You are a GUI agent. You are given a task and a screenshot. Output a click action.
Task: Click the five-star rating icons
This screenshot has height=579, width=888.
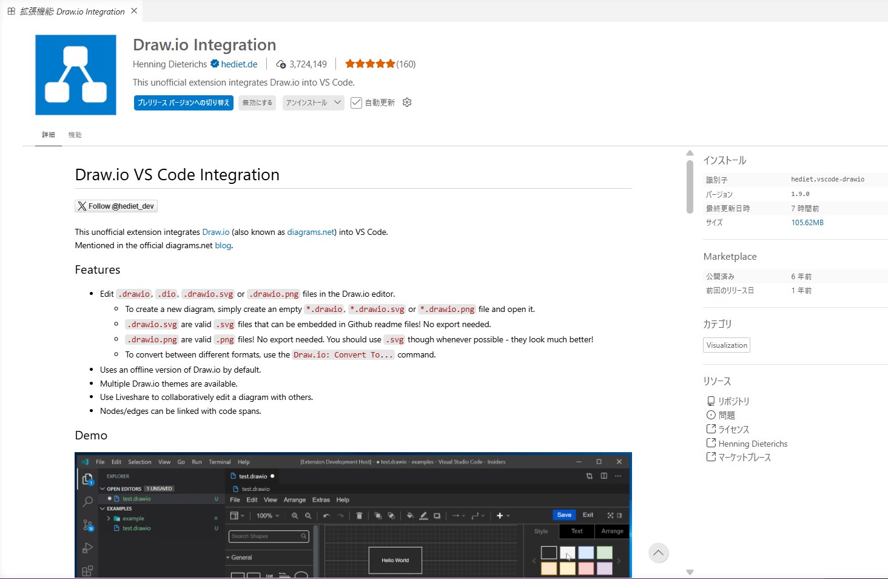(370, 64)
